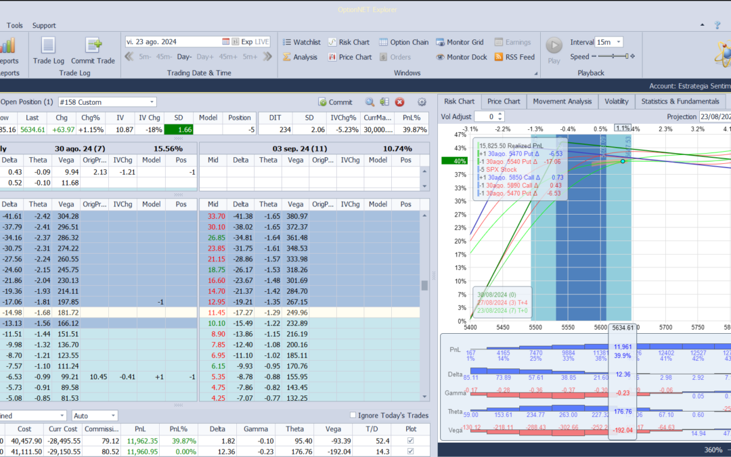Open the Support menu

[x=44, y=25]
